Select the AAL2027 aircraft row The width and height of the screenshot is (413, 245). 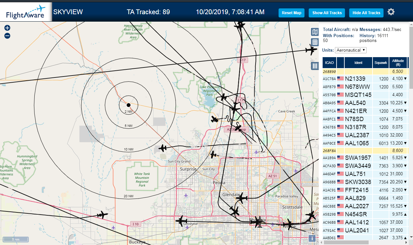click(x=365, y=206)
